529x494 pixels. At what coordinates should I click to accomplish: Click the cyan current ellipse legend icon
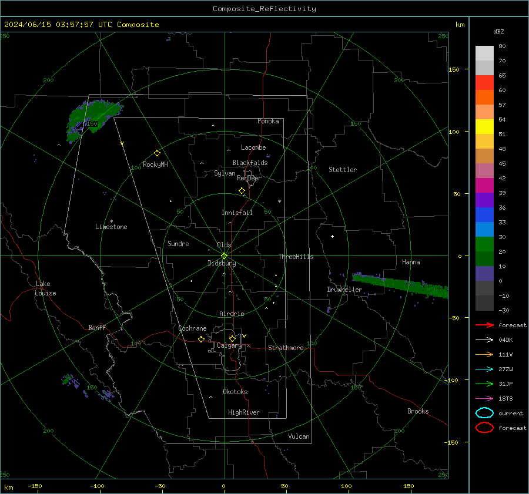pos(484,413)
